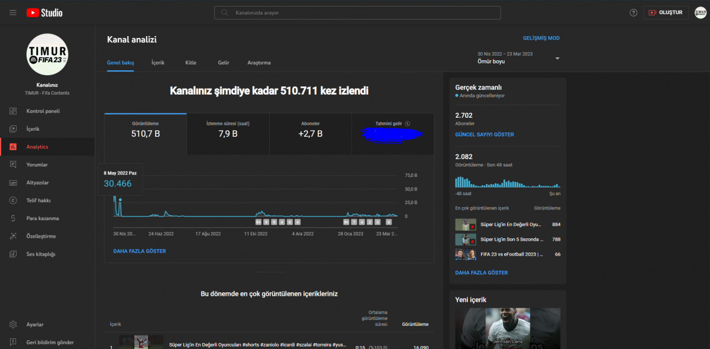Viewport: 710px width, 349px height.
Task: Click the 510.711 kez izlendi headline
Action: pos(269,91)
